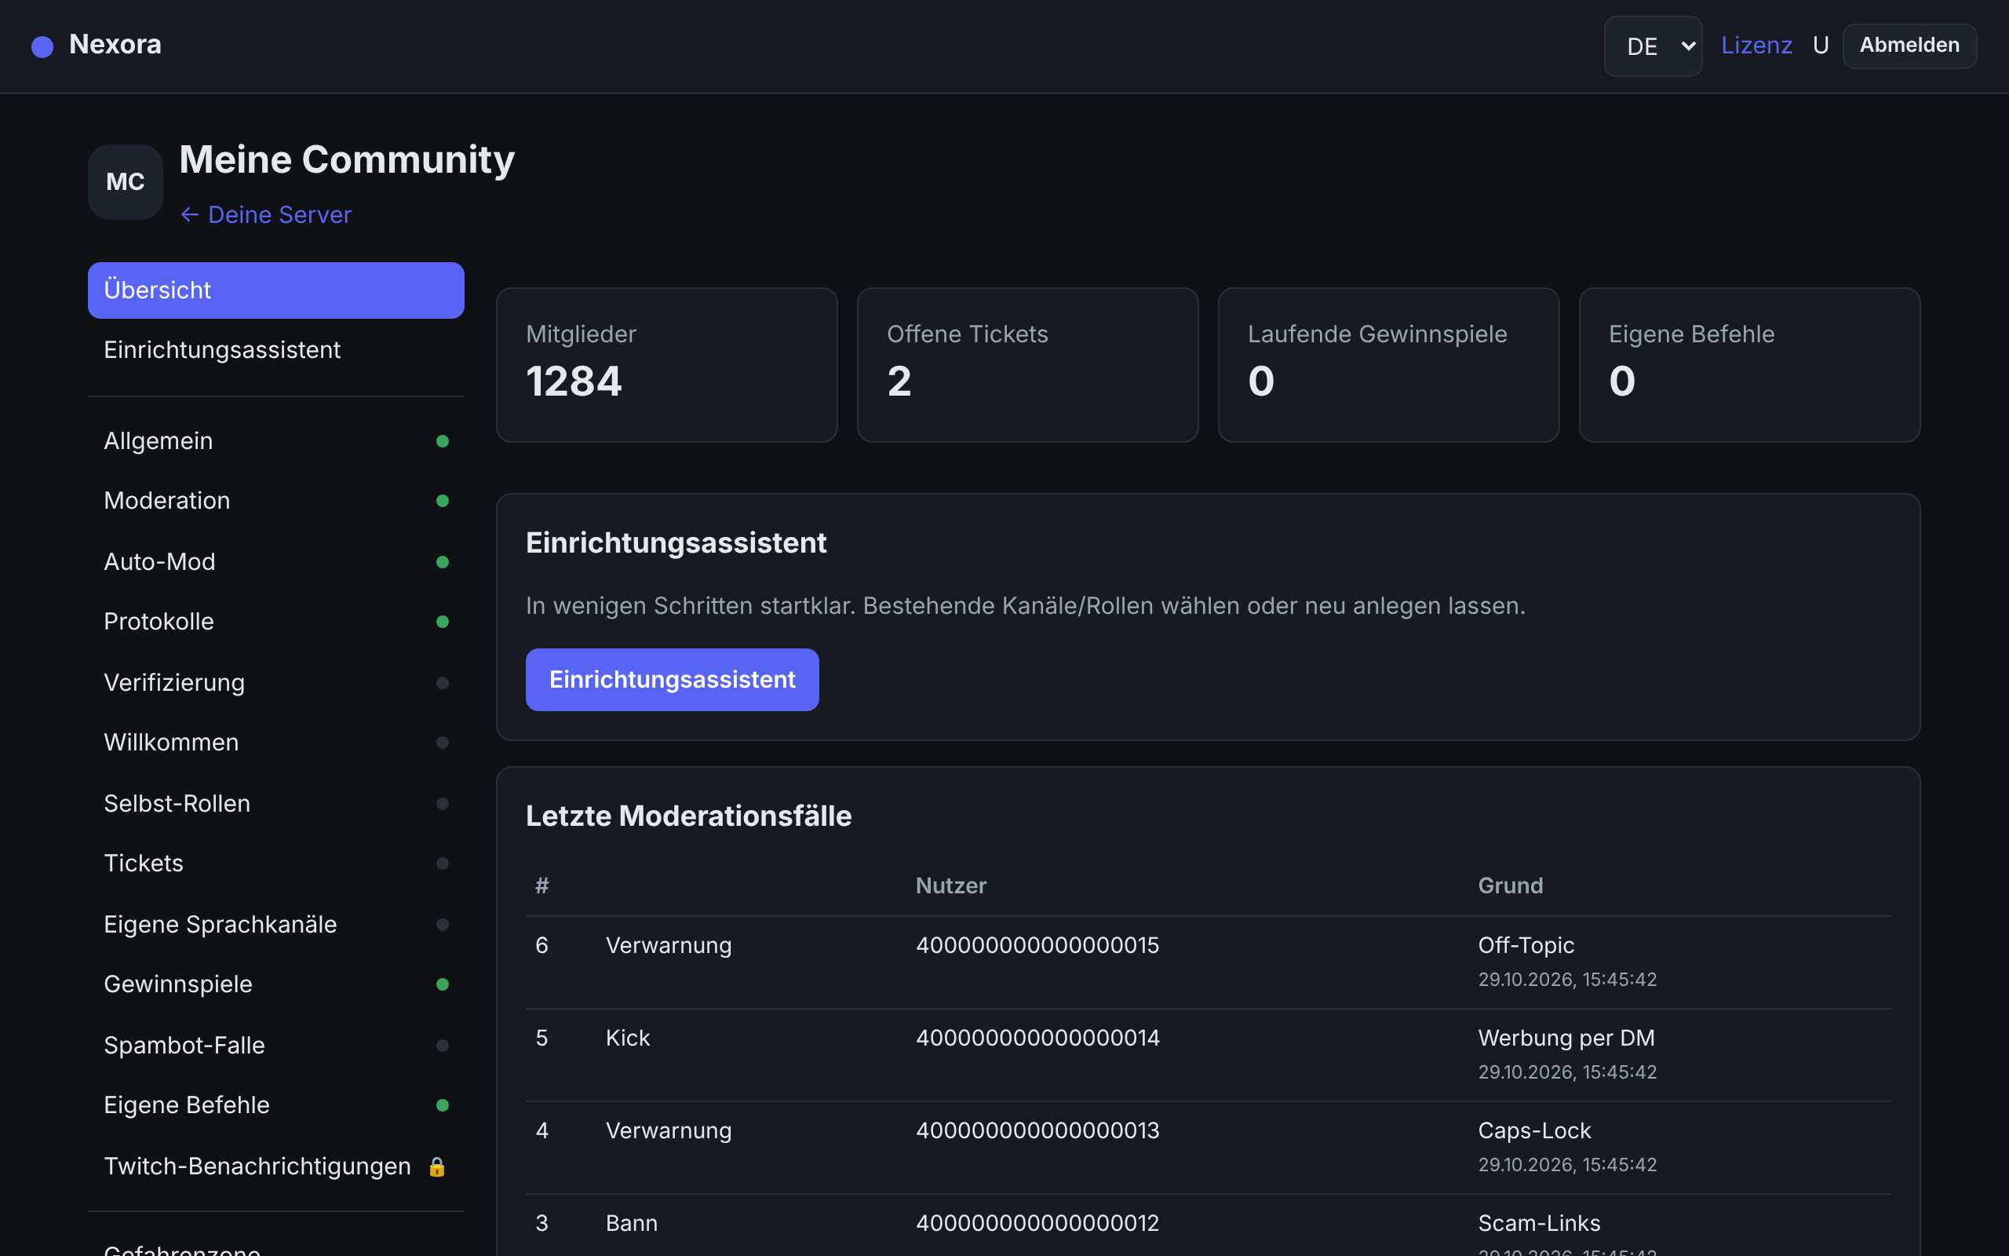Viewport: 2009px width, 1256px height.
Task: Click the Abmelden button
Action: coord(1909,46)
